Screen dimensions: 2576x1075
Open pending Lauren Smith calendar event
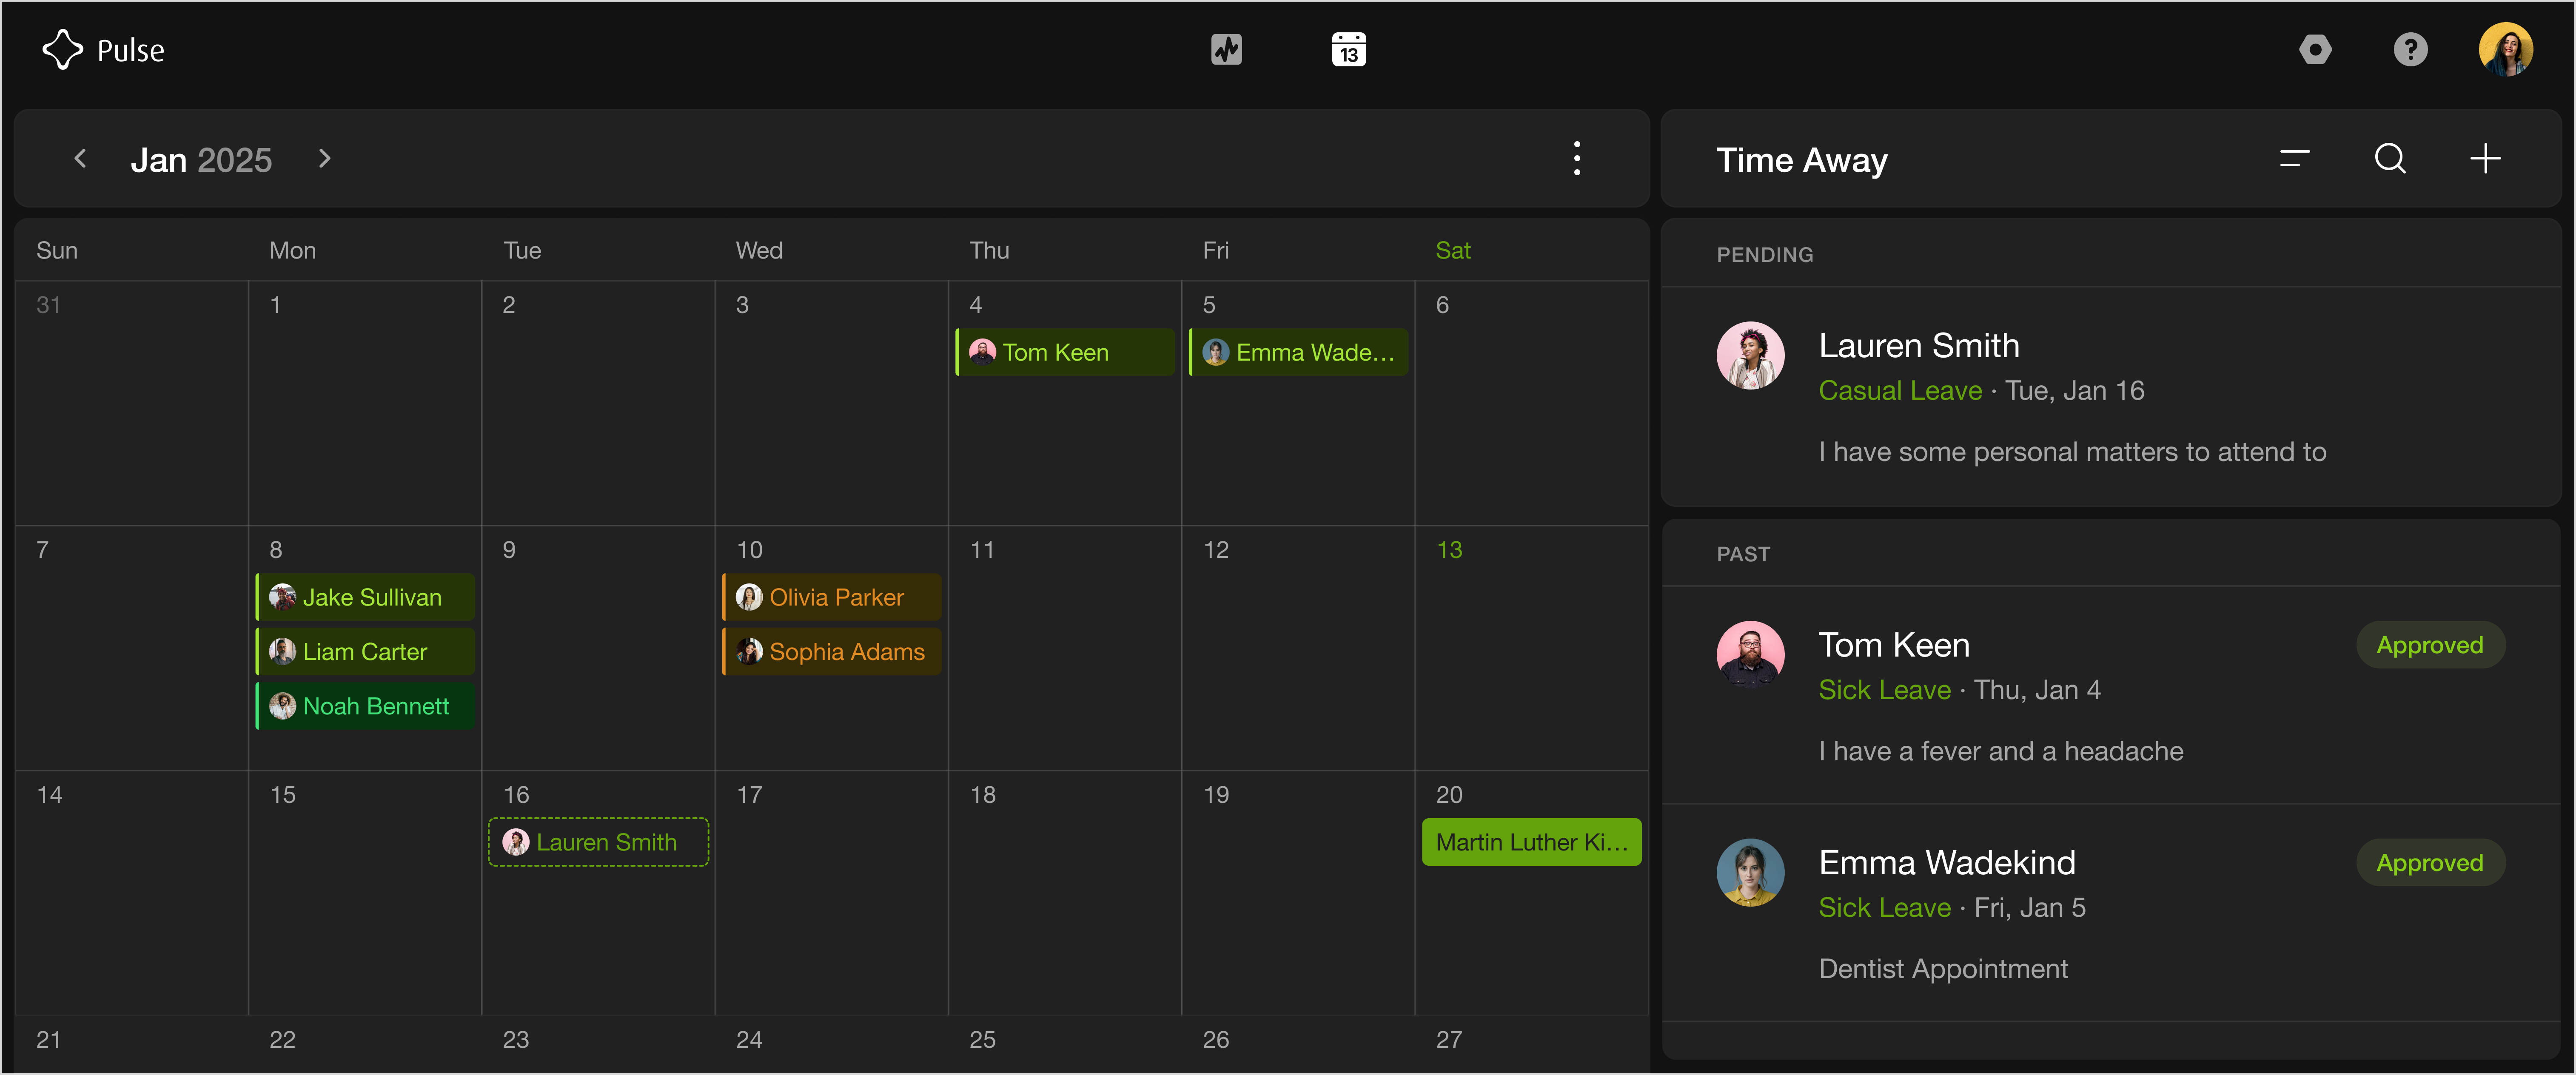pyautogui.click(x=598, y=842)
